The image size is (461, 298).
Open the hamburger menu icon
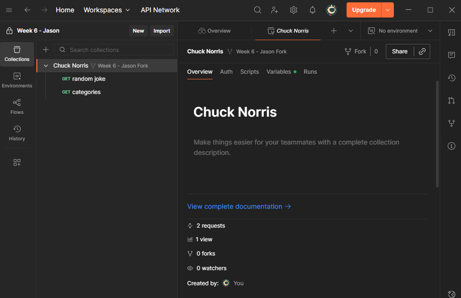tap(9, 10)
